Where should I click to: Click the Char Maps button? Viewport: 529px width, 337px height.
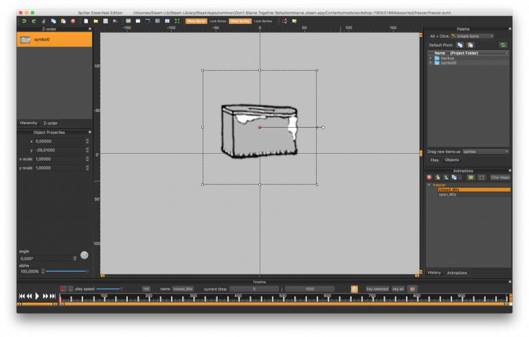point(500,177)
